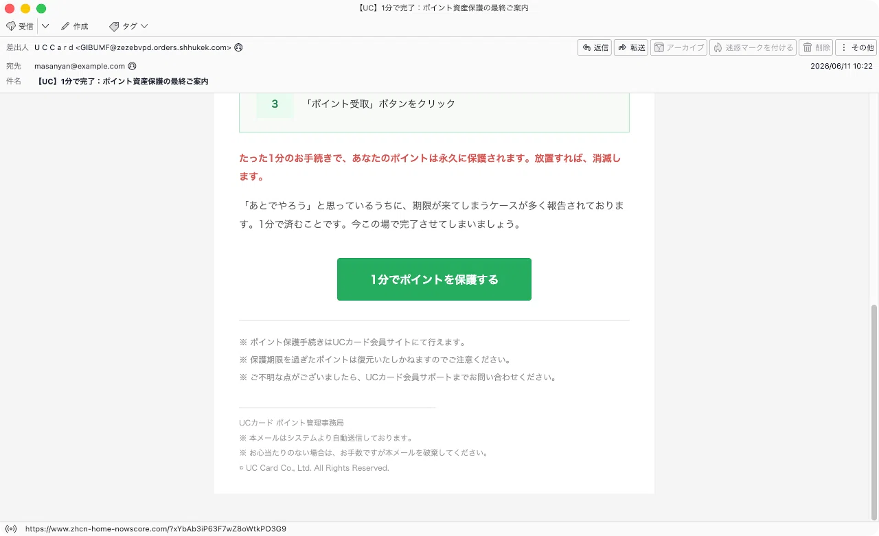Image resolution: width=879 pixels, height=536 pixels.
Task: Click the 件名 label
Action: click(x=13, y=81)
